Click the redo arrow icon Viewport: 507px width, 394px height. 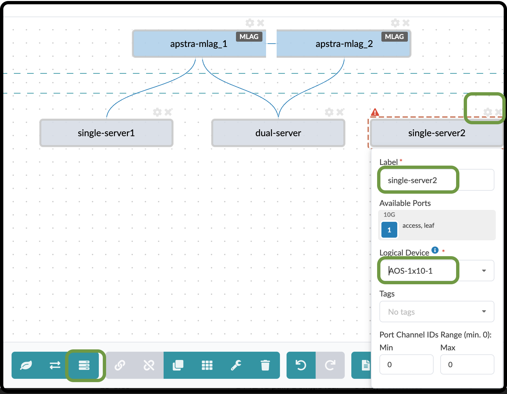(330, 365)
